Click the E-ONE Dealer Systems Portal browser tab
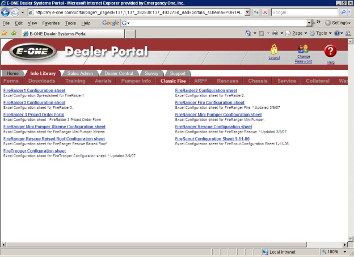 point(73,33)
